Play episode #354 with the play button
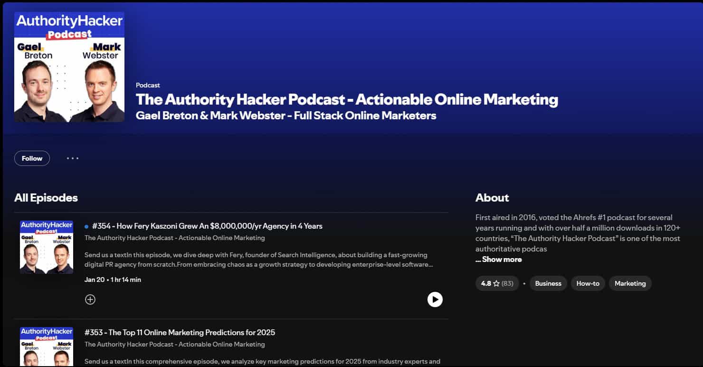703x367 pixels. coord(435,299)
